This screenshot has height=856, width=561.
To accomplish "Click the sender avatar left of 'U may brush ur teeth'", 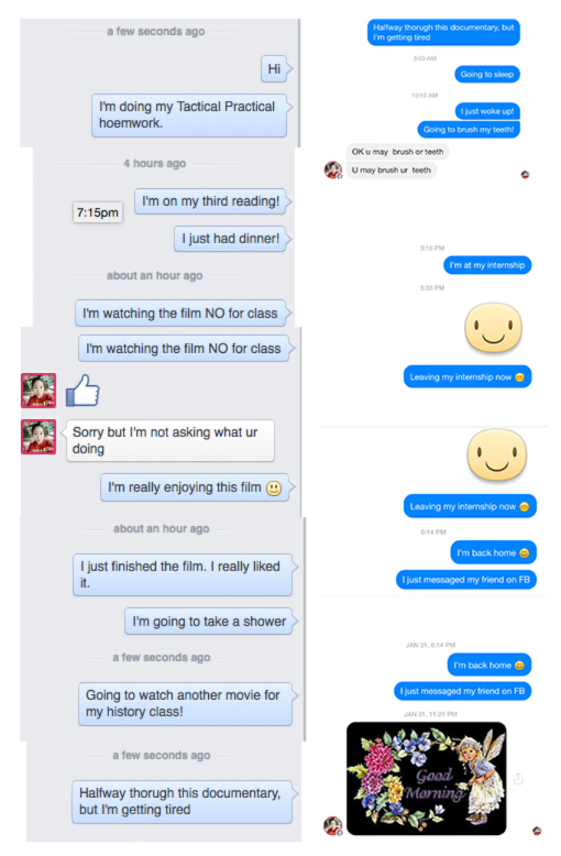I will (333, 170).
